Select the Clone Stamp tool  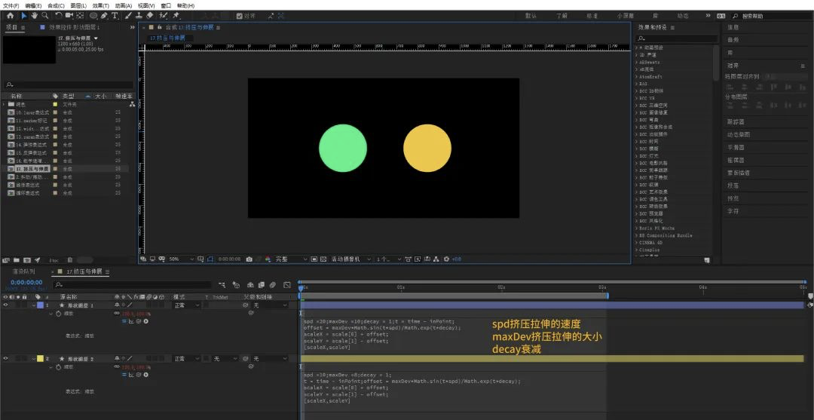(139, 16)
